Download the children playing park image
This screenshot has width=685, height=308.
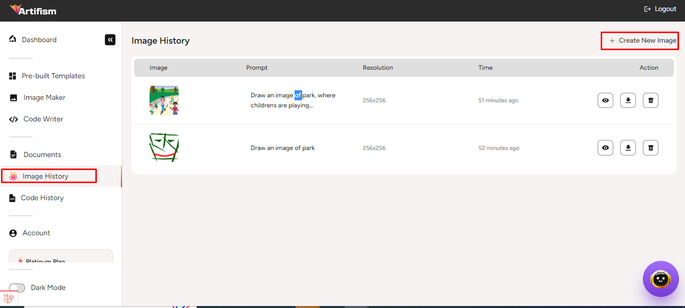(628, 100)
